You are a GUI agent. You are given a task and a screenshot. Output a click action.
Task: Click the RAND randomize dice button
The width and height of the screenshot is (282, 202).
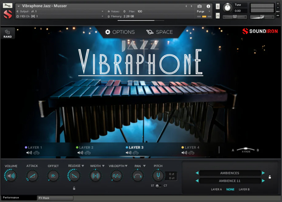[8, 34]
